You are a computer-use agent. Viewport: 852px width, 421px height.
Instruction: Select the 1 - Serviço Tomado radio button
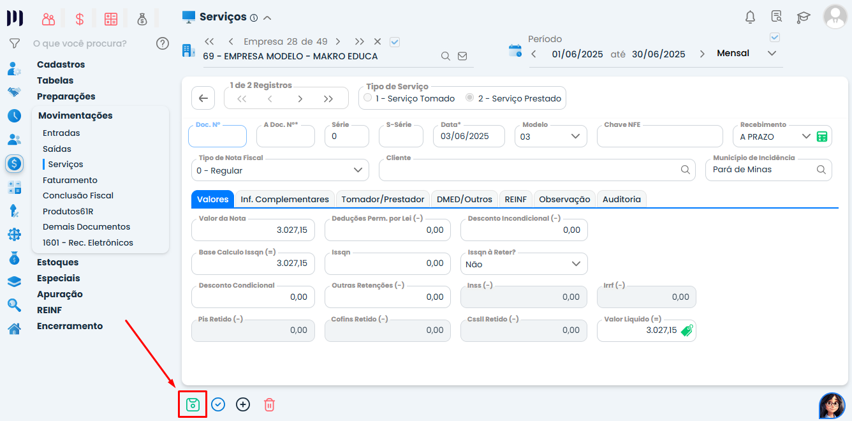(368, 98)
